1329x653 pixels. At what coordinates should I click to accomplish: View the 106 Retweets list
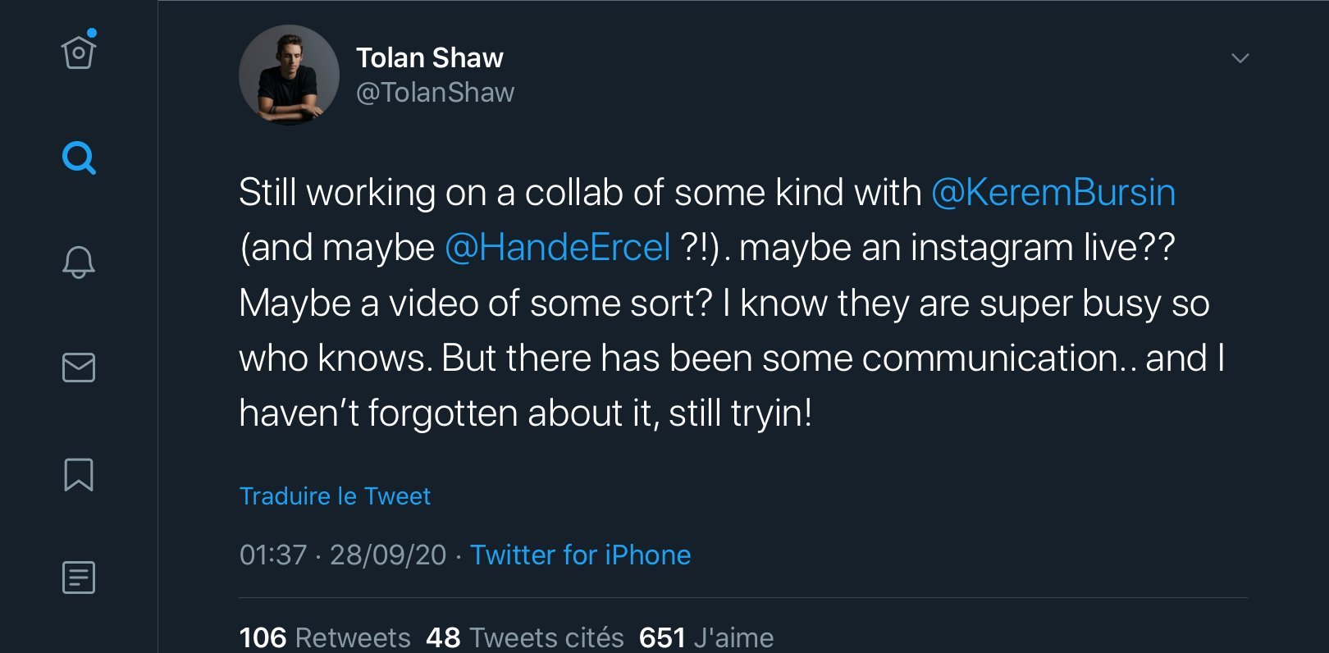coord(325,637)
